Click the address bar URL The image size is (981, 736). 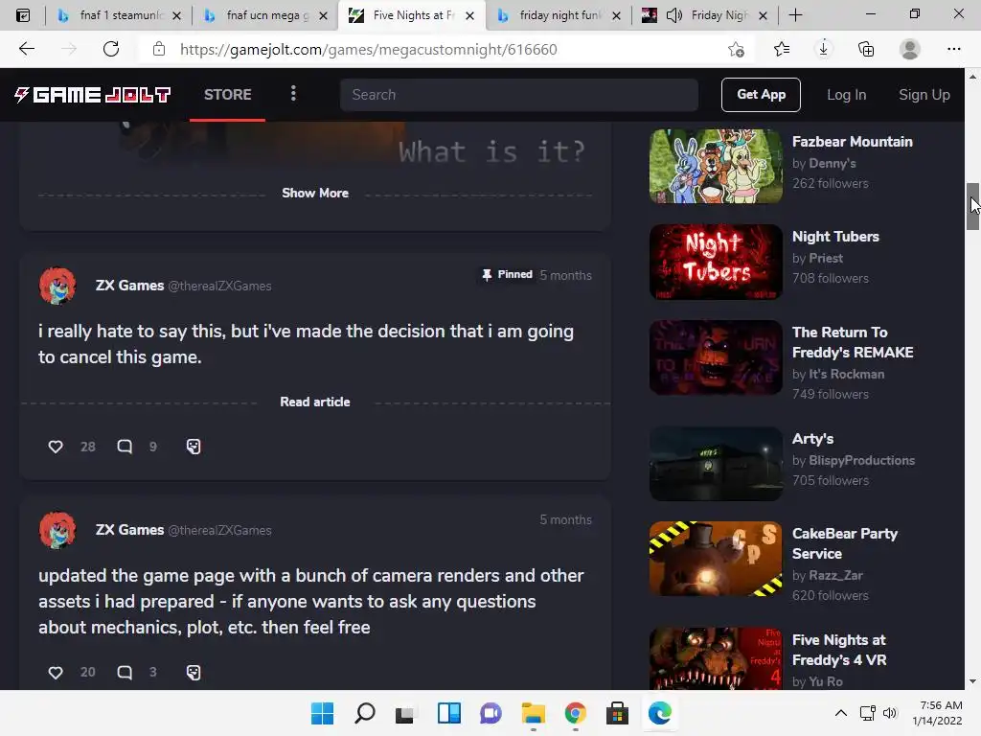368,50
